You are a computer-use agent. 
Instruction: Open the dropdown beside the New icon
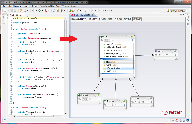[8, 11]
